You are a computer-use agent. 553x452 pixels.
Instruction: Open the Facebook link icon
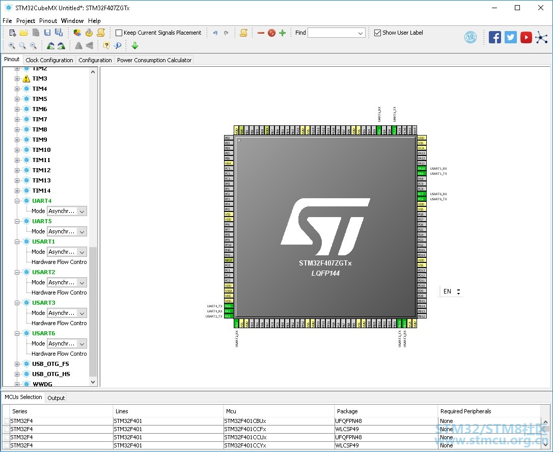click(495, 37)
